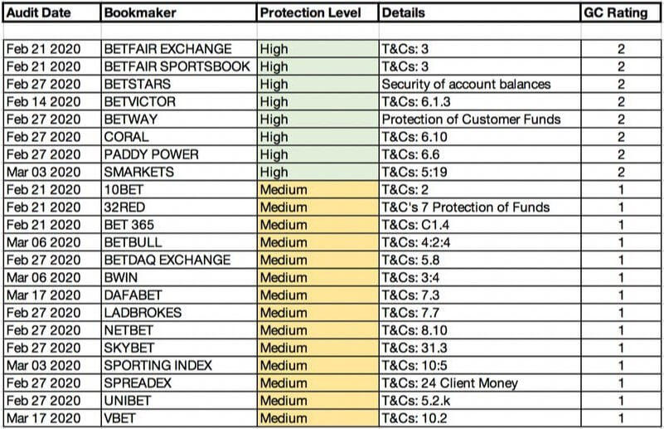664x429 pixels.
Task: Click the GC Rating header cell
Action: (621, 13)
